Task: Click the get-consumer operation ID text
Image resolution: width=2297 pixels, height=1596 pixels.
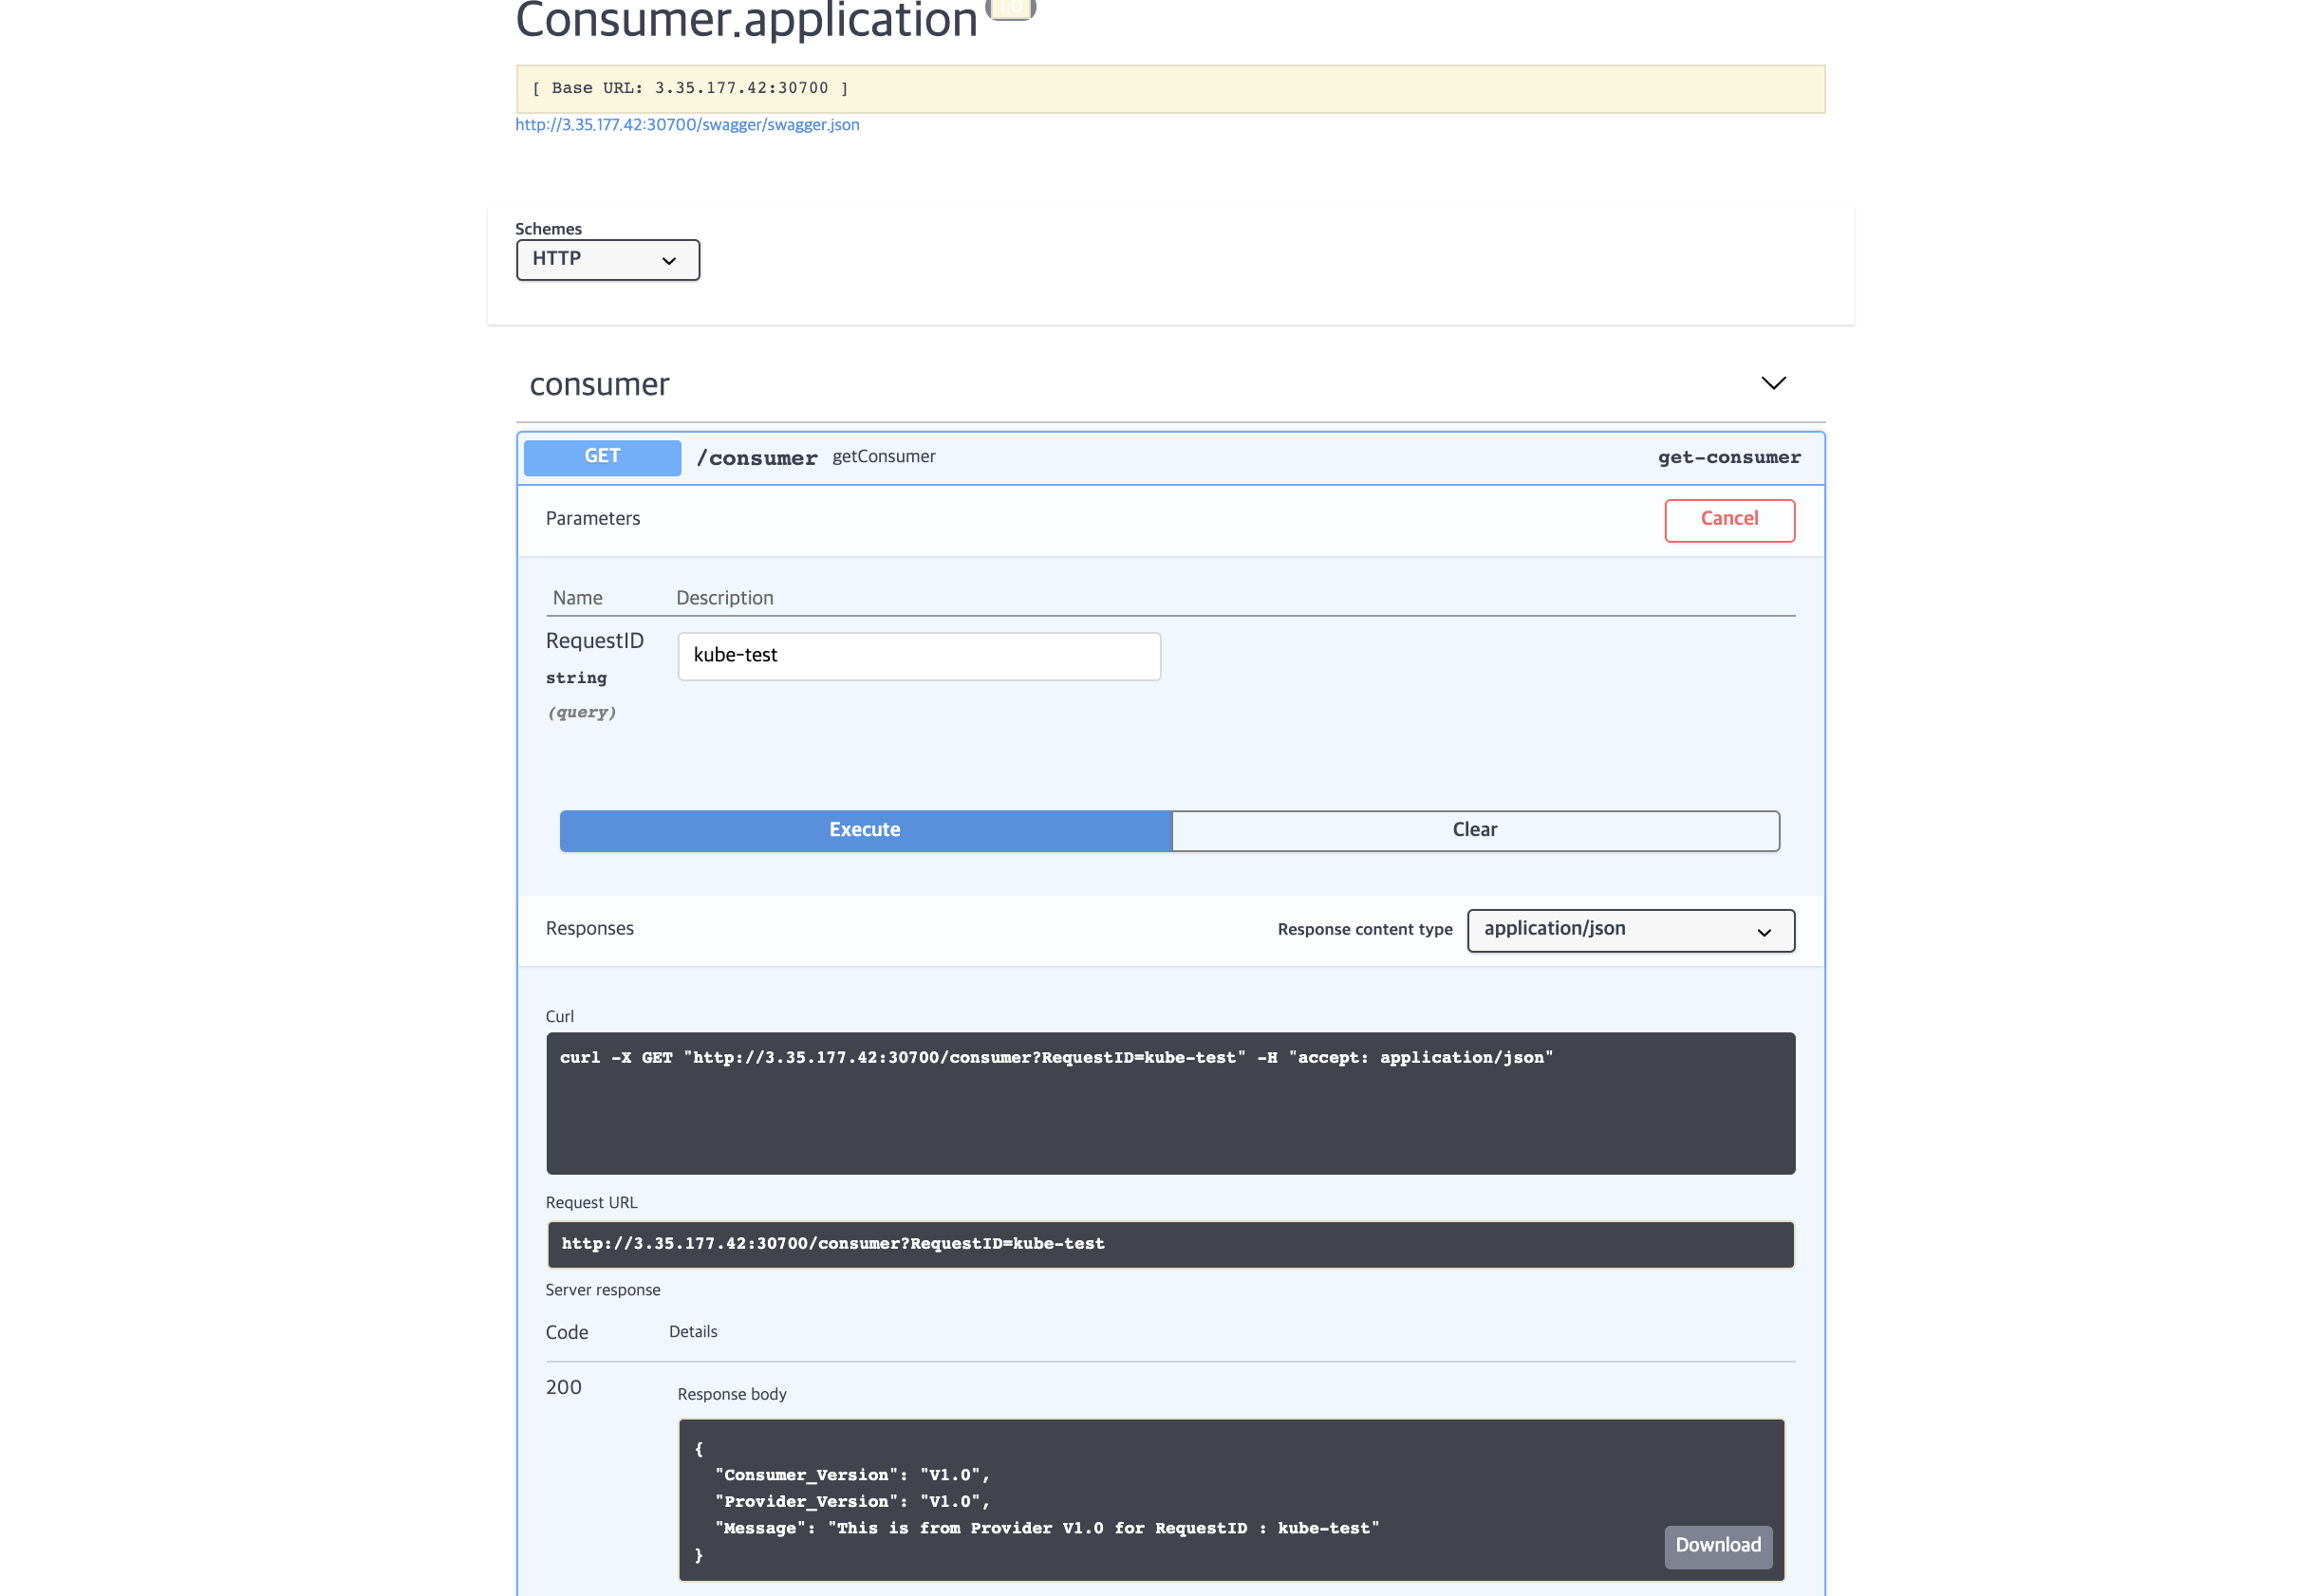Action: point(1728,457)
